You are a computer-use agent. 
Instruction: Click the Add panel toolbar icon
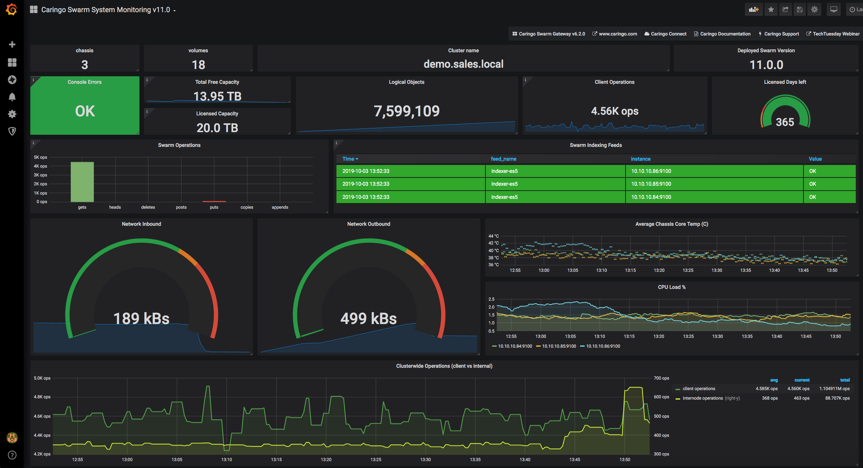click(753, 10)
